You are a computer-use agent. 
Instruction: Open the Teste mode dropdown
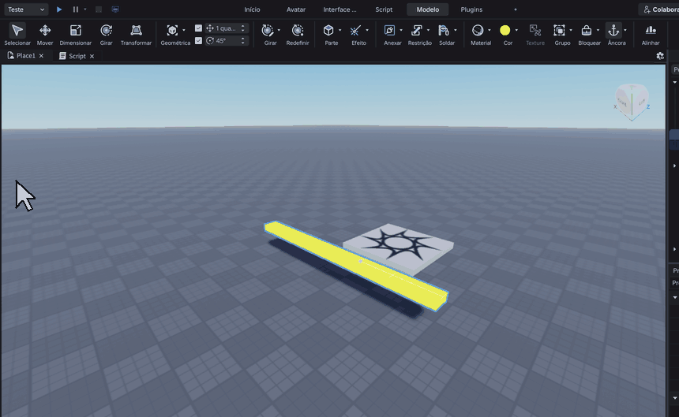click(x=26, y=9)
